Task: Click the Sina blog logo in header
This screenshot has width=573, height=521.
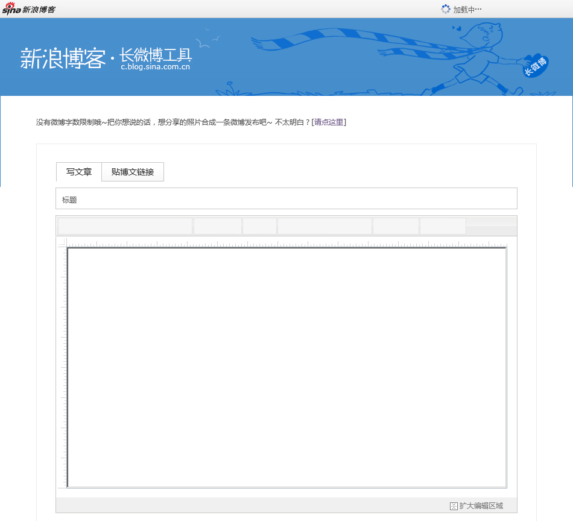Action: point(29,9)
